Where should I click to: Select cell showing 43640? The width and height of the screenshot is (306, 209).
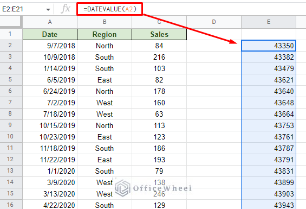coord(269,91)
